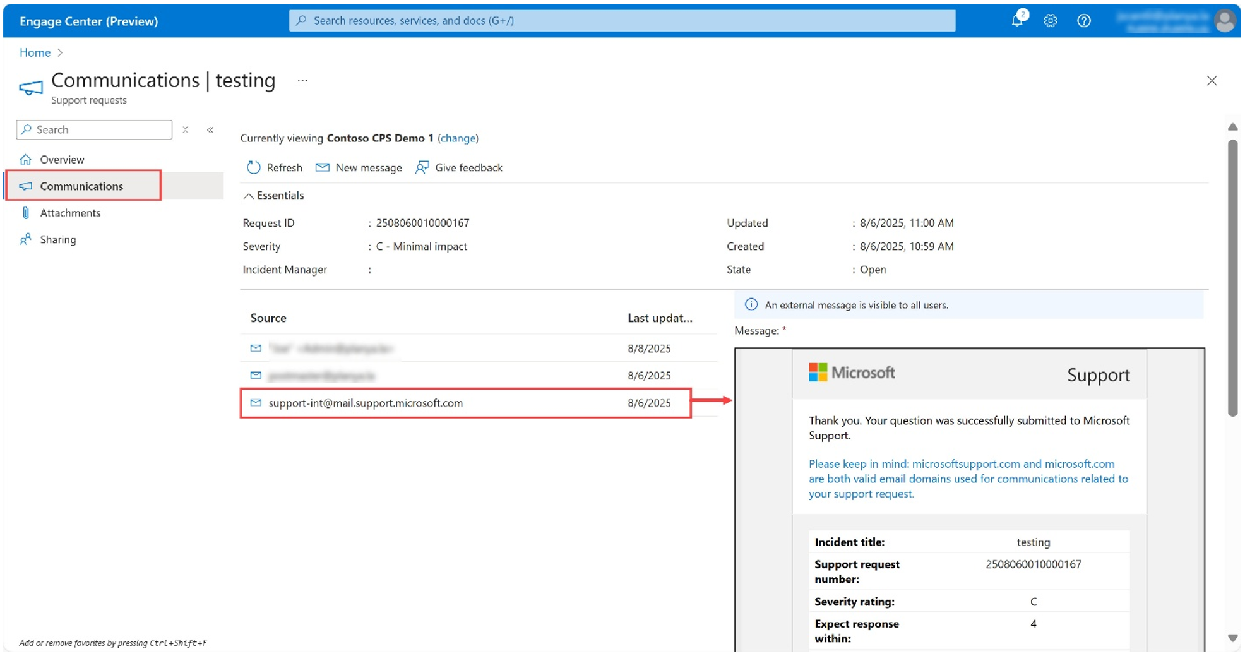Click the scrollbar up arrow

pyautogui.click(x=1232, y=127)
